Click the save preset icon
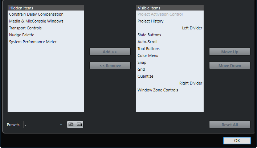The height and width of the screenshot is (148, 257). [71, 124]
